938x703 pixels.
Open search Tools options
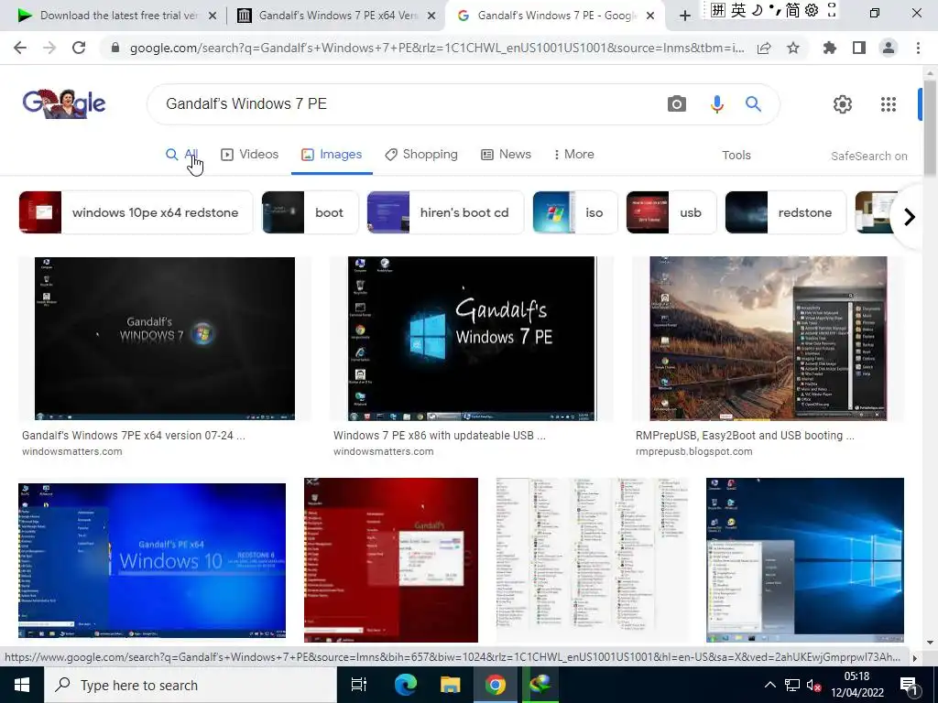click(x=736, y=156)
